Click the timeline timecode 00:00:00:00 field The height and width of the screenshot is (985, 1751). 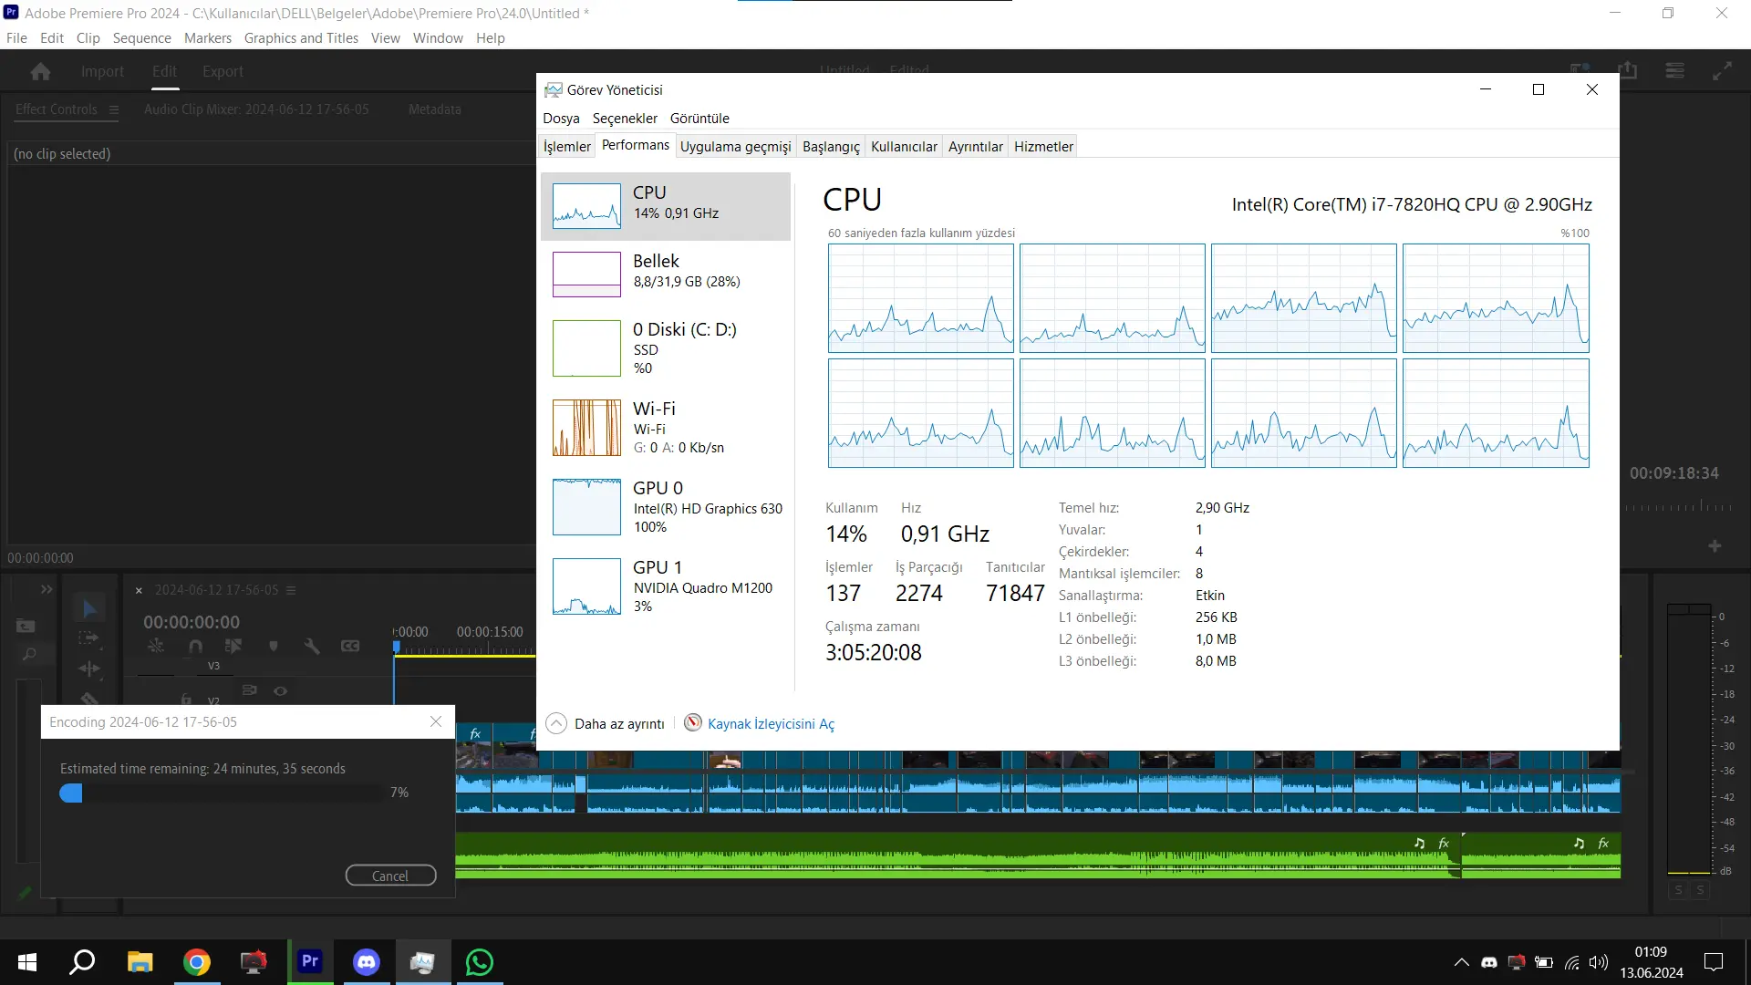tap(192, 622)
